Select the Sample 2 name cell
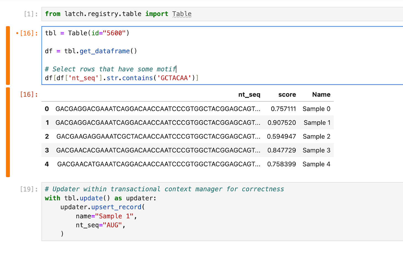This screenshot has width=403, height=263. pyautogui.click(x=317, y=136)
